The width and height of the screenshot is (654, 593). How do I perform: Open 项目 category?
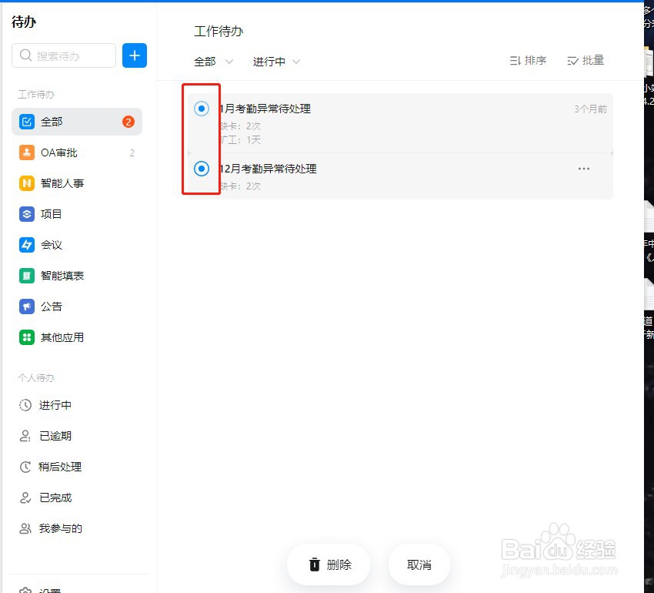[x=77, y=214]
